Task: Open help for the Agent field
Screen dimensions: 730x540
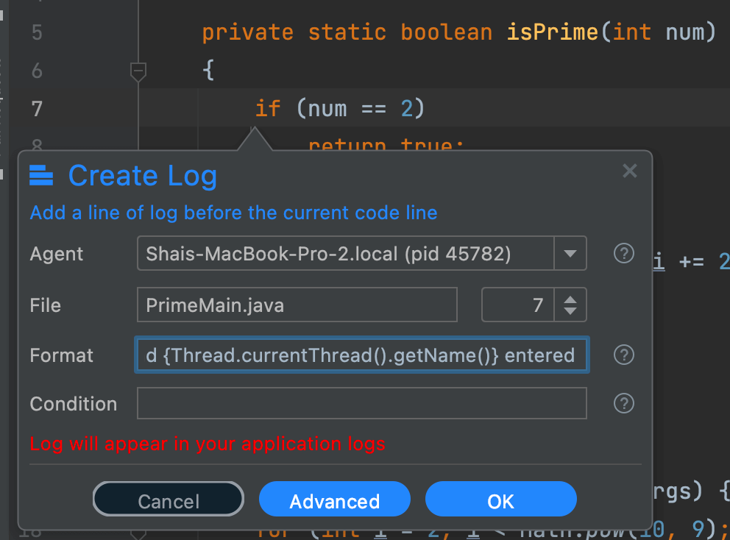Action: (x=623, y=254)
